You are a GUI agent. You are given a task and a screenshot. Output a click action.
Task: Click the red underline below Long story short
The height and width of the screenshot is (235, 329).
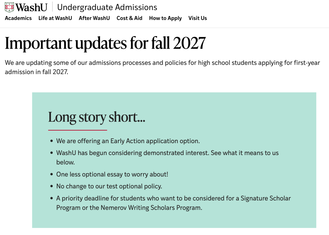point(78,130)
